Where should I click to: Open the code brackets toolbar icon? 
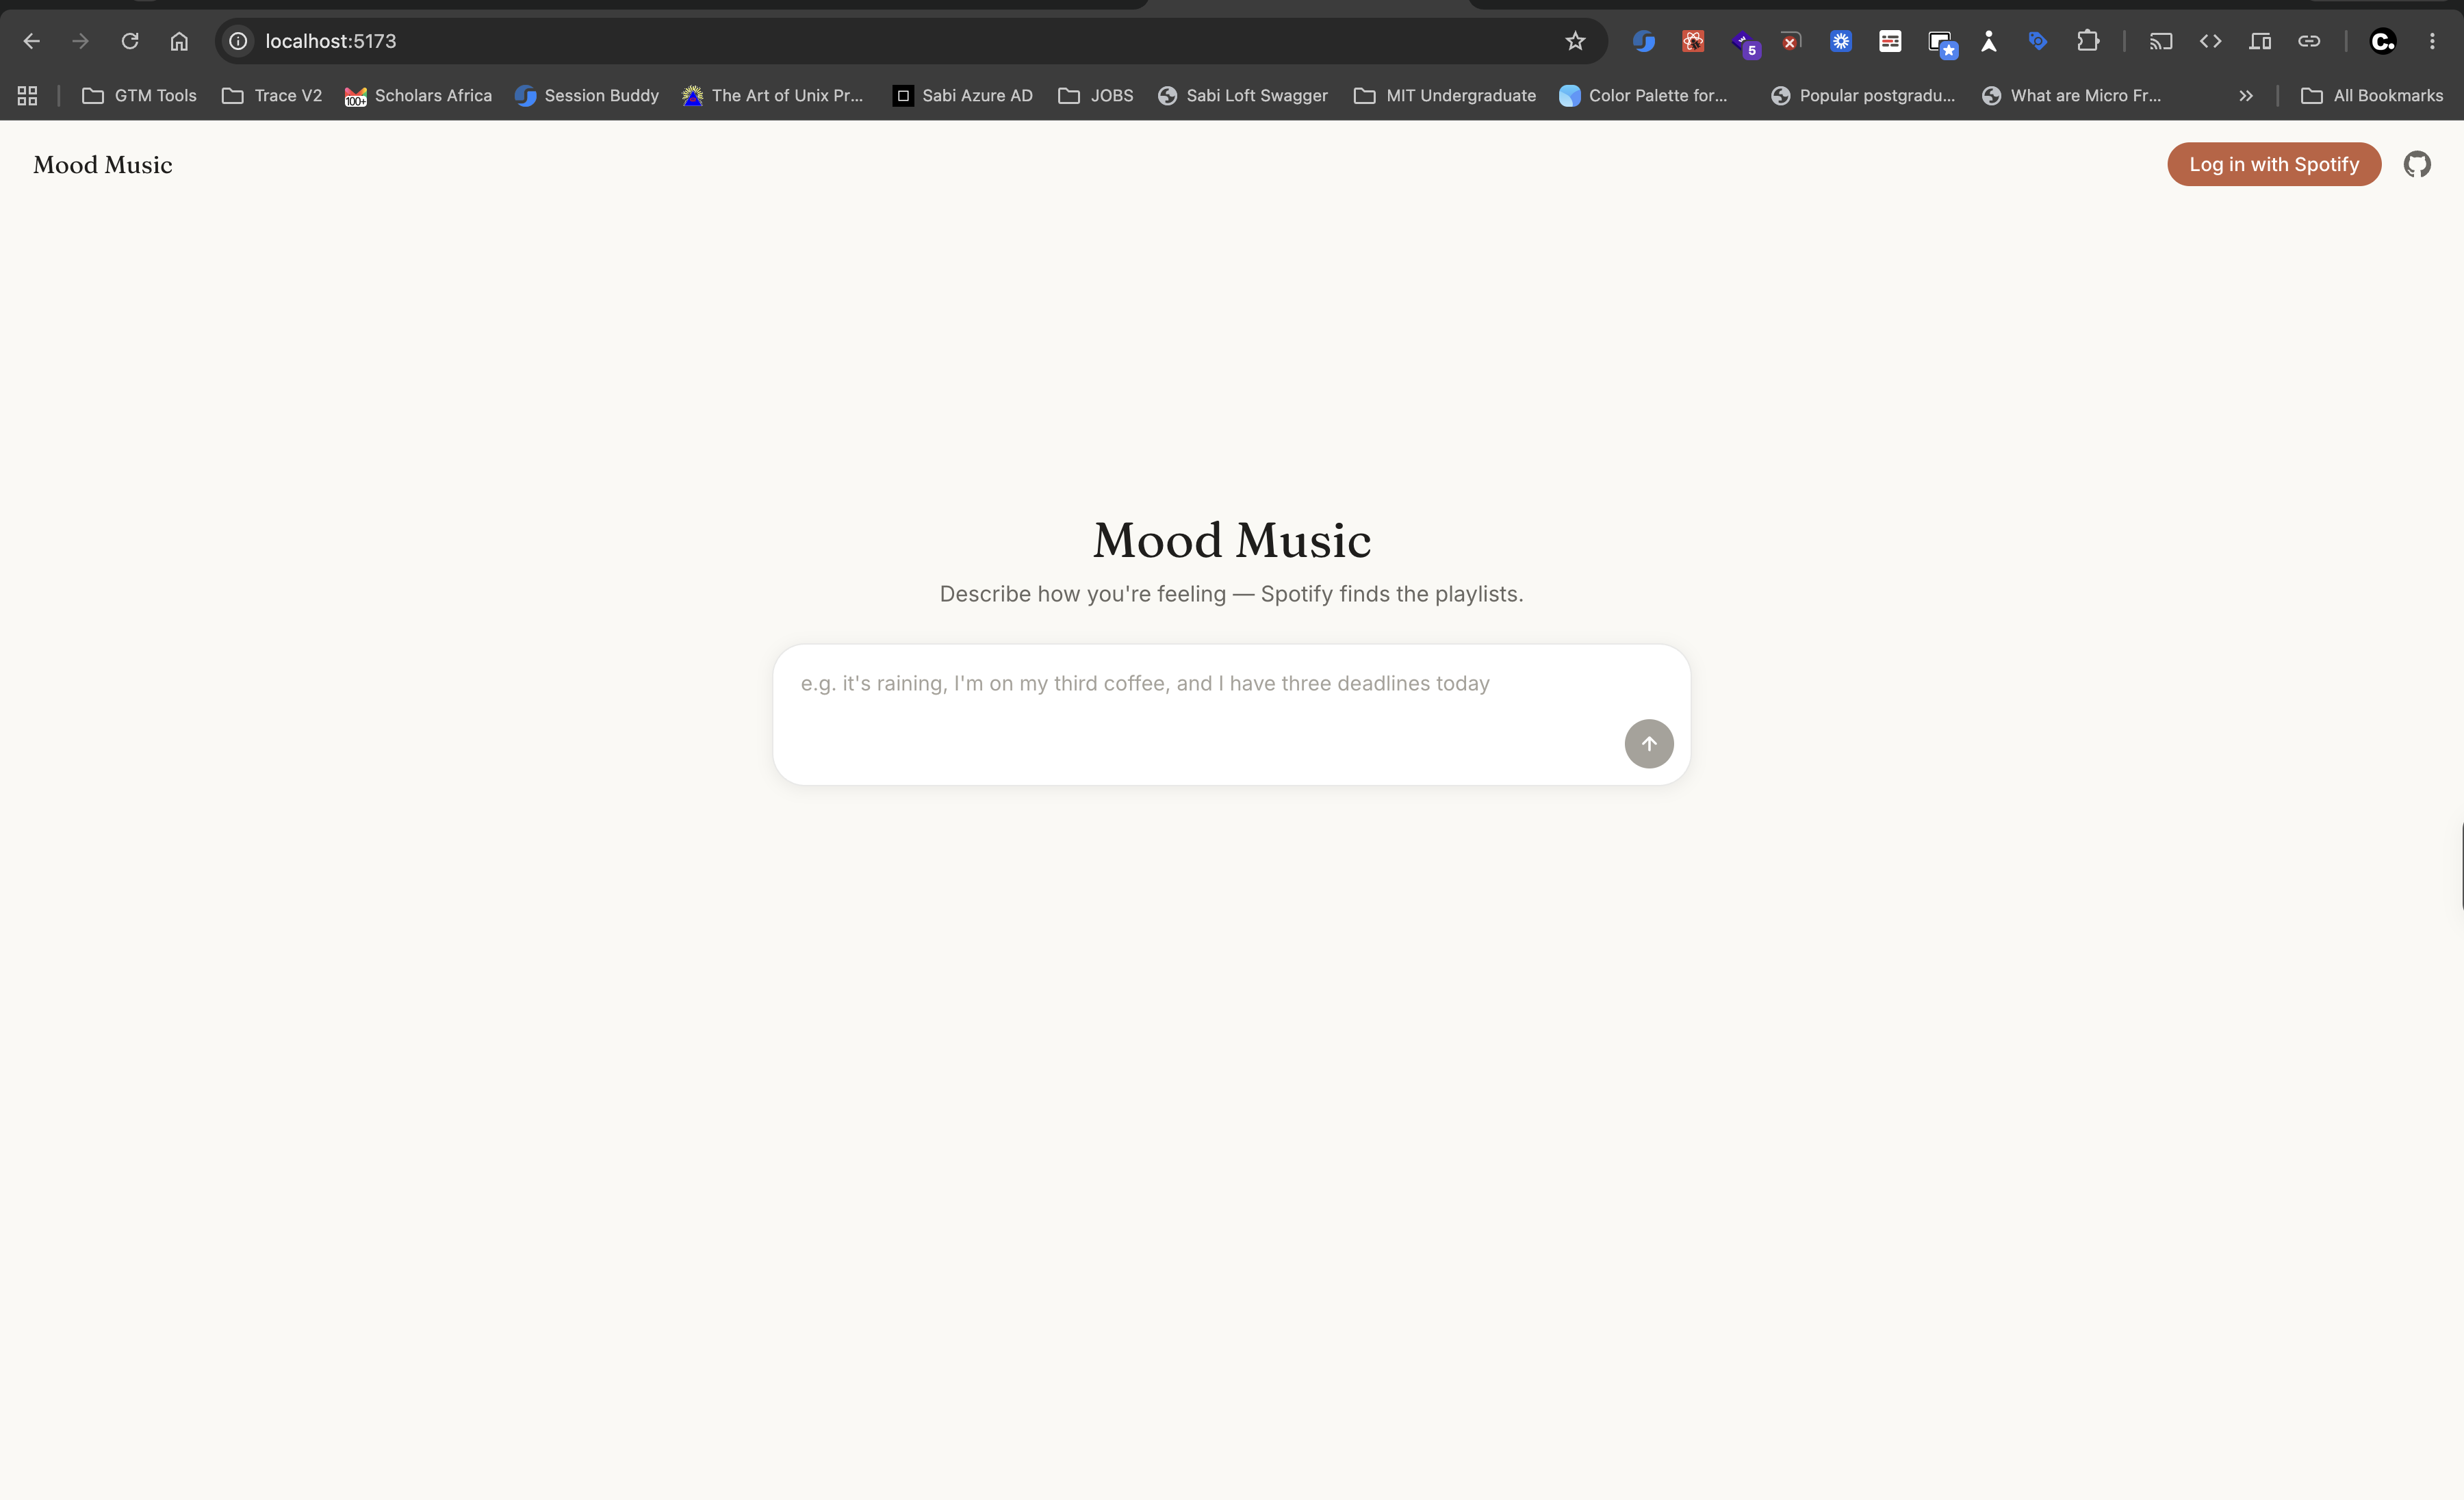[2210, 41]
